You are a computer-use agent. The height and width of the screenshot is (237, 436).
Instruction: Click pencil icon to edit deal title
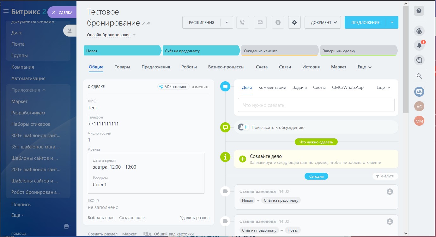pyautogui.click(x=143, y=24)
